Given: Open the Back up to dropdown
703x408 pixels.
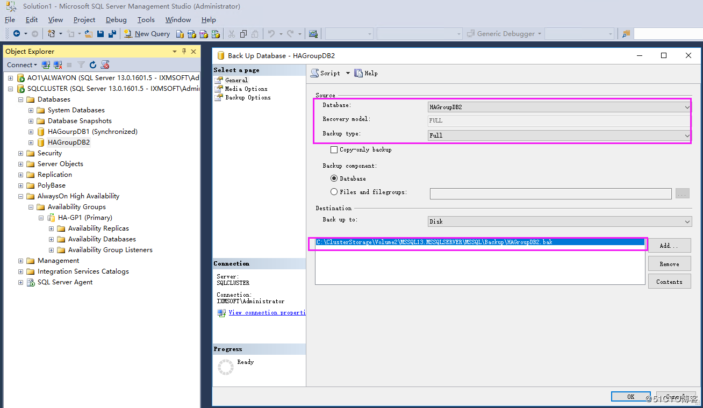Looking at the screenshot, I should tap(686, 221).
